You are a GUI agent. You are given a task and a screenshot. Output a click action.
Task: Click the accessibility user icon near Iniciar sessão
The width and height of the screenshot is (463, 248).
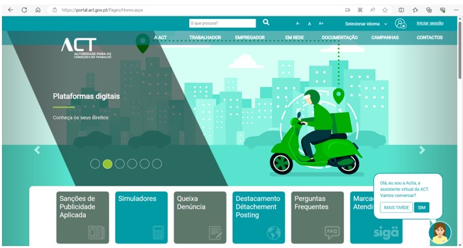401,23
